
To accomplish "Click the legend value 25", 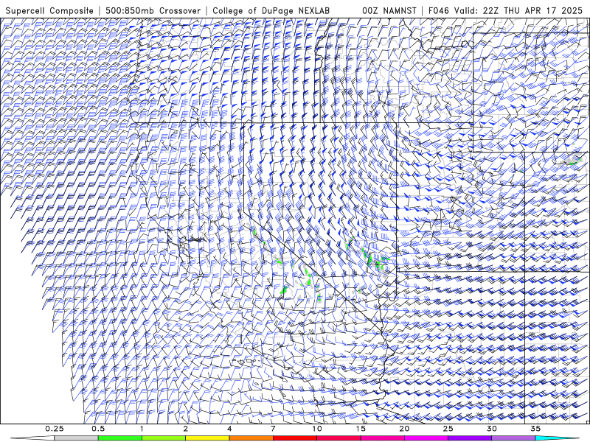I will pos(448,429).
